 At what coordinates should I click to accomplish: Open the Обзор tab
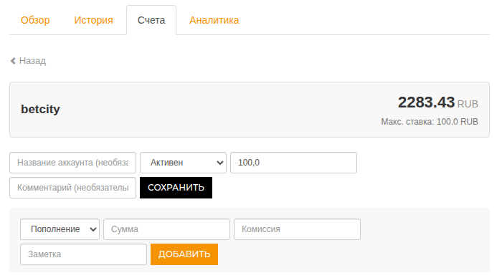(35, 20)
